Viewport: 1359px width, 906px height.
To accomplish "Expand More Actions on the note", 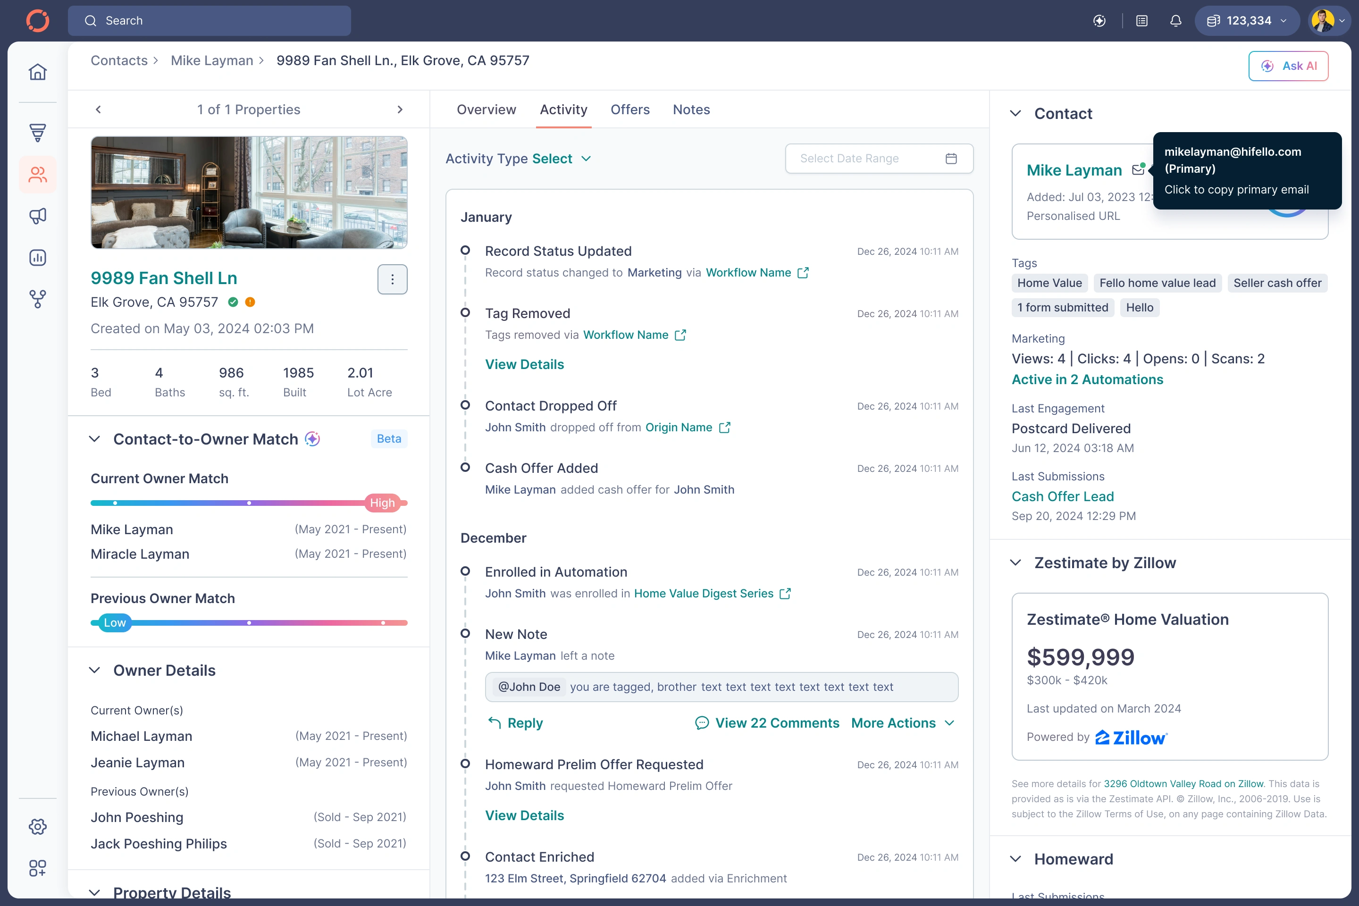I will (903, 723).
